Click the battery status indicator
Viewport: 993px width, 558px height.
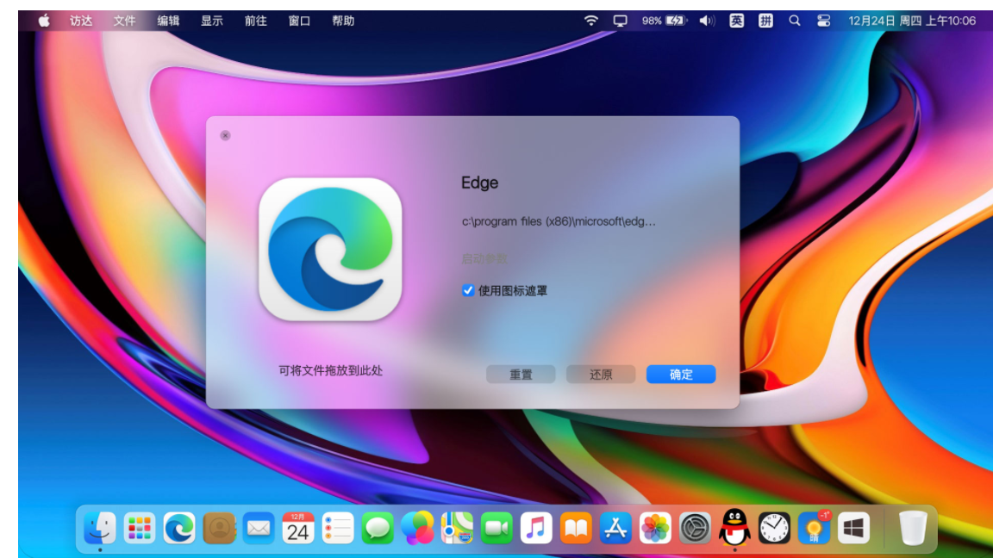[x=664, y=21]
